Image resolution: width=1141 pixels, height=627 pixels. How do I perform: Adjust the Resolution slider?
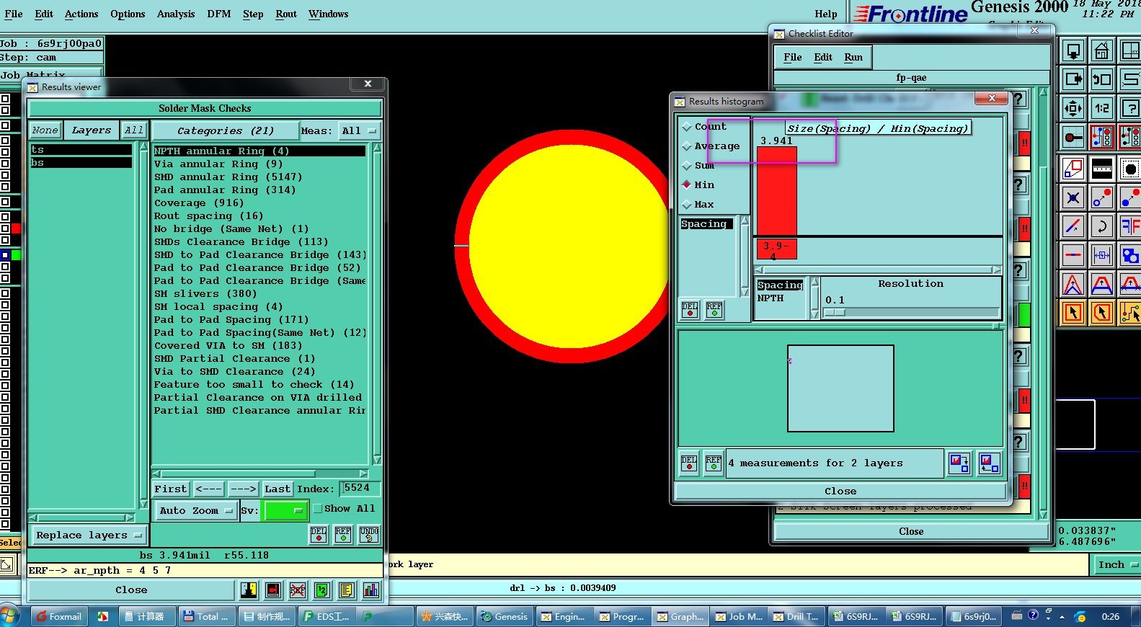tap(835, 313)
